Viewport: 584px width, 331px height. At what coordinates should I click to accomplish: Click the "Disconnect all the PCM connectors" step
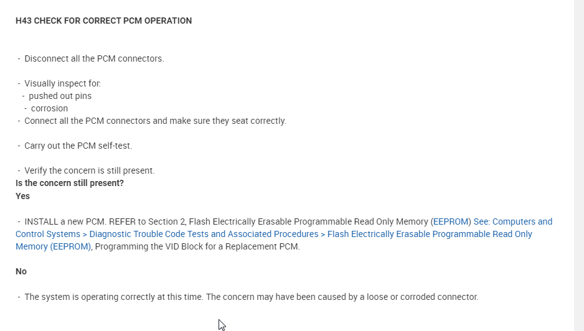(94, 58)
